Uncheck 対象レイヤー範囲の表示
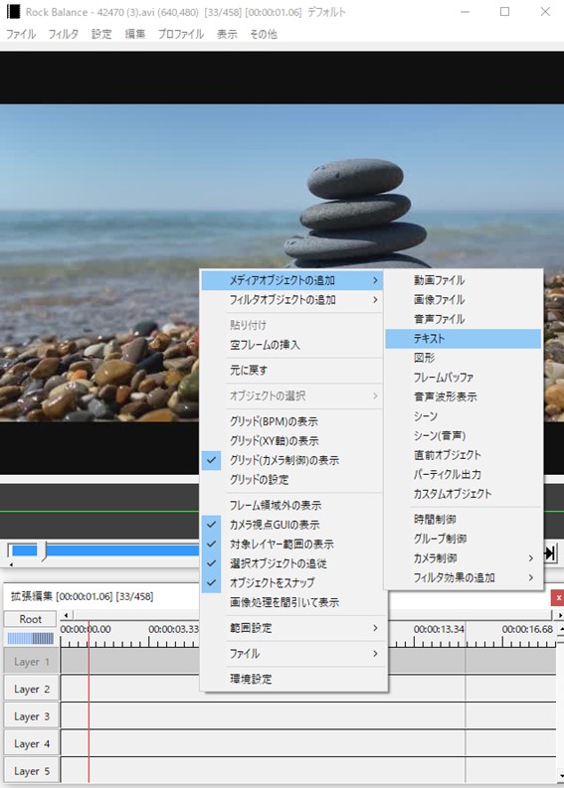This screenshot has height=788, width=564. click(x=292, y=545)
